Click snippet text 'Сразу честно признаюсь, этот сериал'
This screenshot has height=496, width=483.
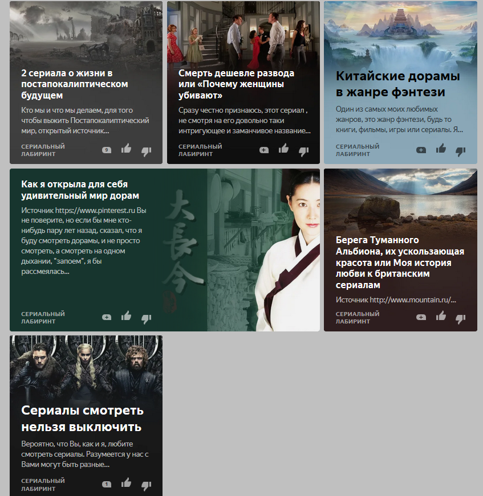245,121
